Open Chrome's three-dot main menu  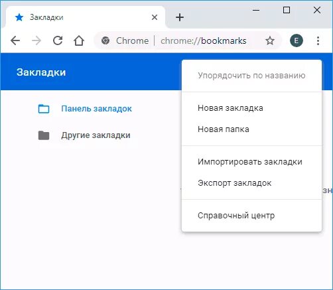(318, 40)
